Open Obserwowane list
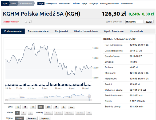 (127, 3)
